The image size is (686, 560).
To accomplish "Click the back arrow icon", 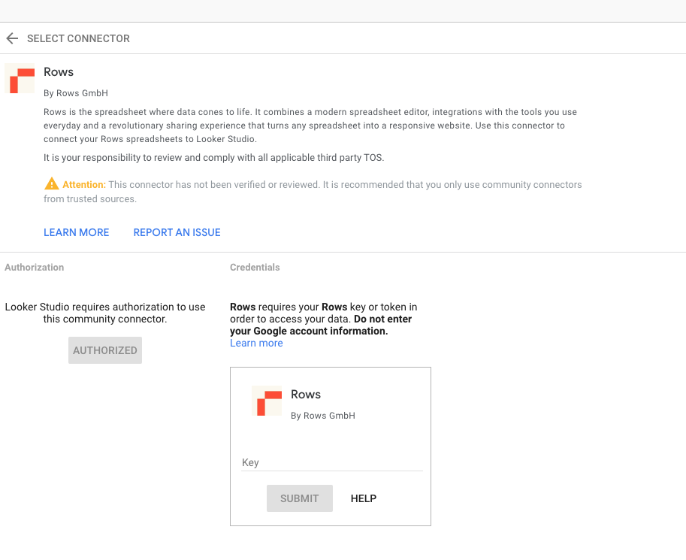I will (12, 38).
